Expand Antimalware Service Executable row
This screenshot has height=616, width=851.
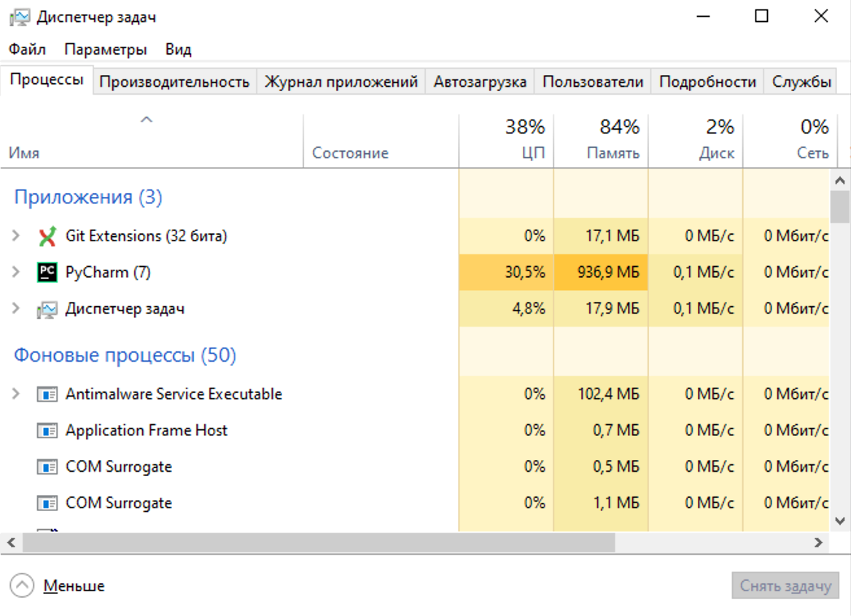(x=16, y=394)
